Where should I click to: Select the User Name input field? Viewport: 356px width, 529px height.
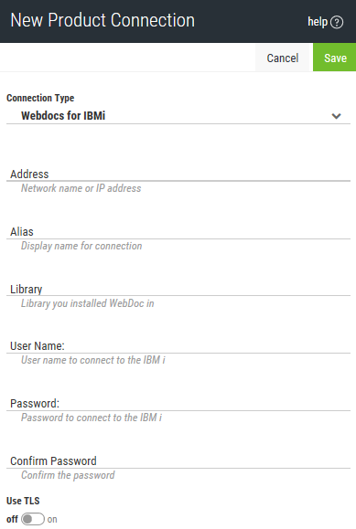tap(178, 346)
